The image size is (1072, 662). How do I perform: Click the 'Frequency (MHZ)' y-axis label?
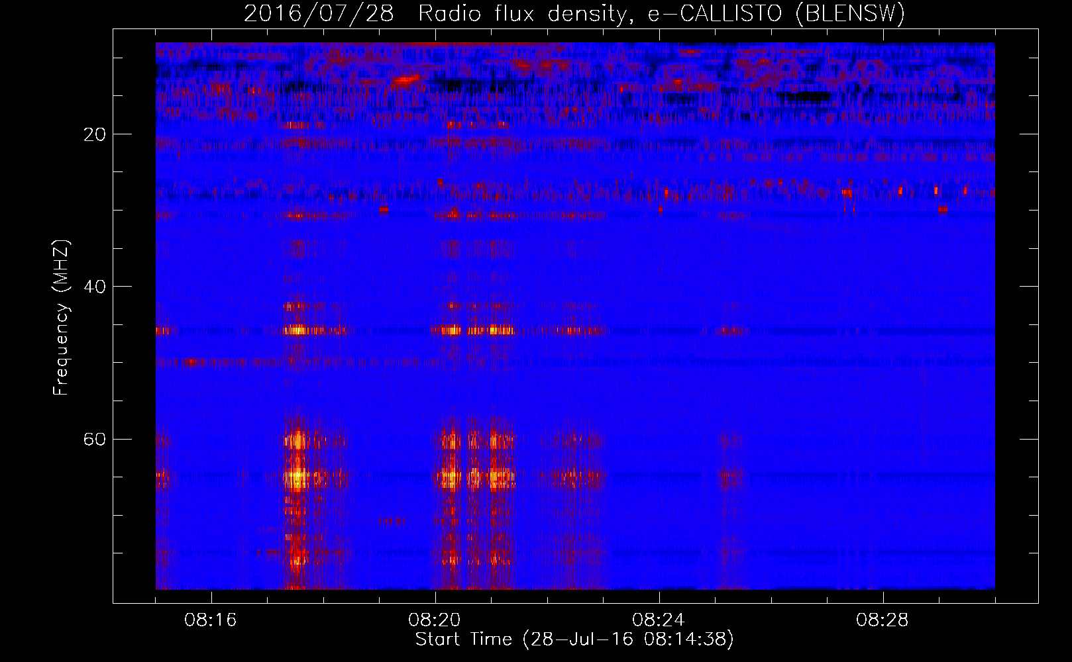coord(61,318)
